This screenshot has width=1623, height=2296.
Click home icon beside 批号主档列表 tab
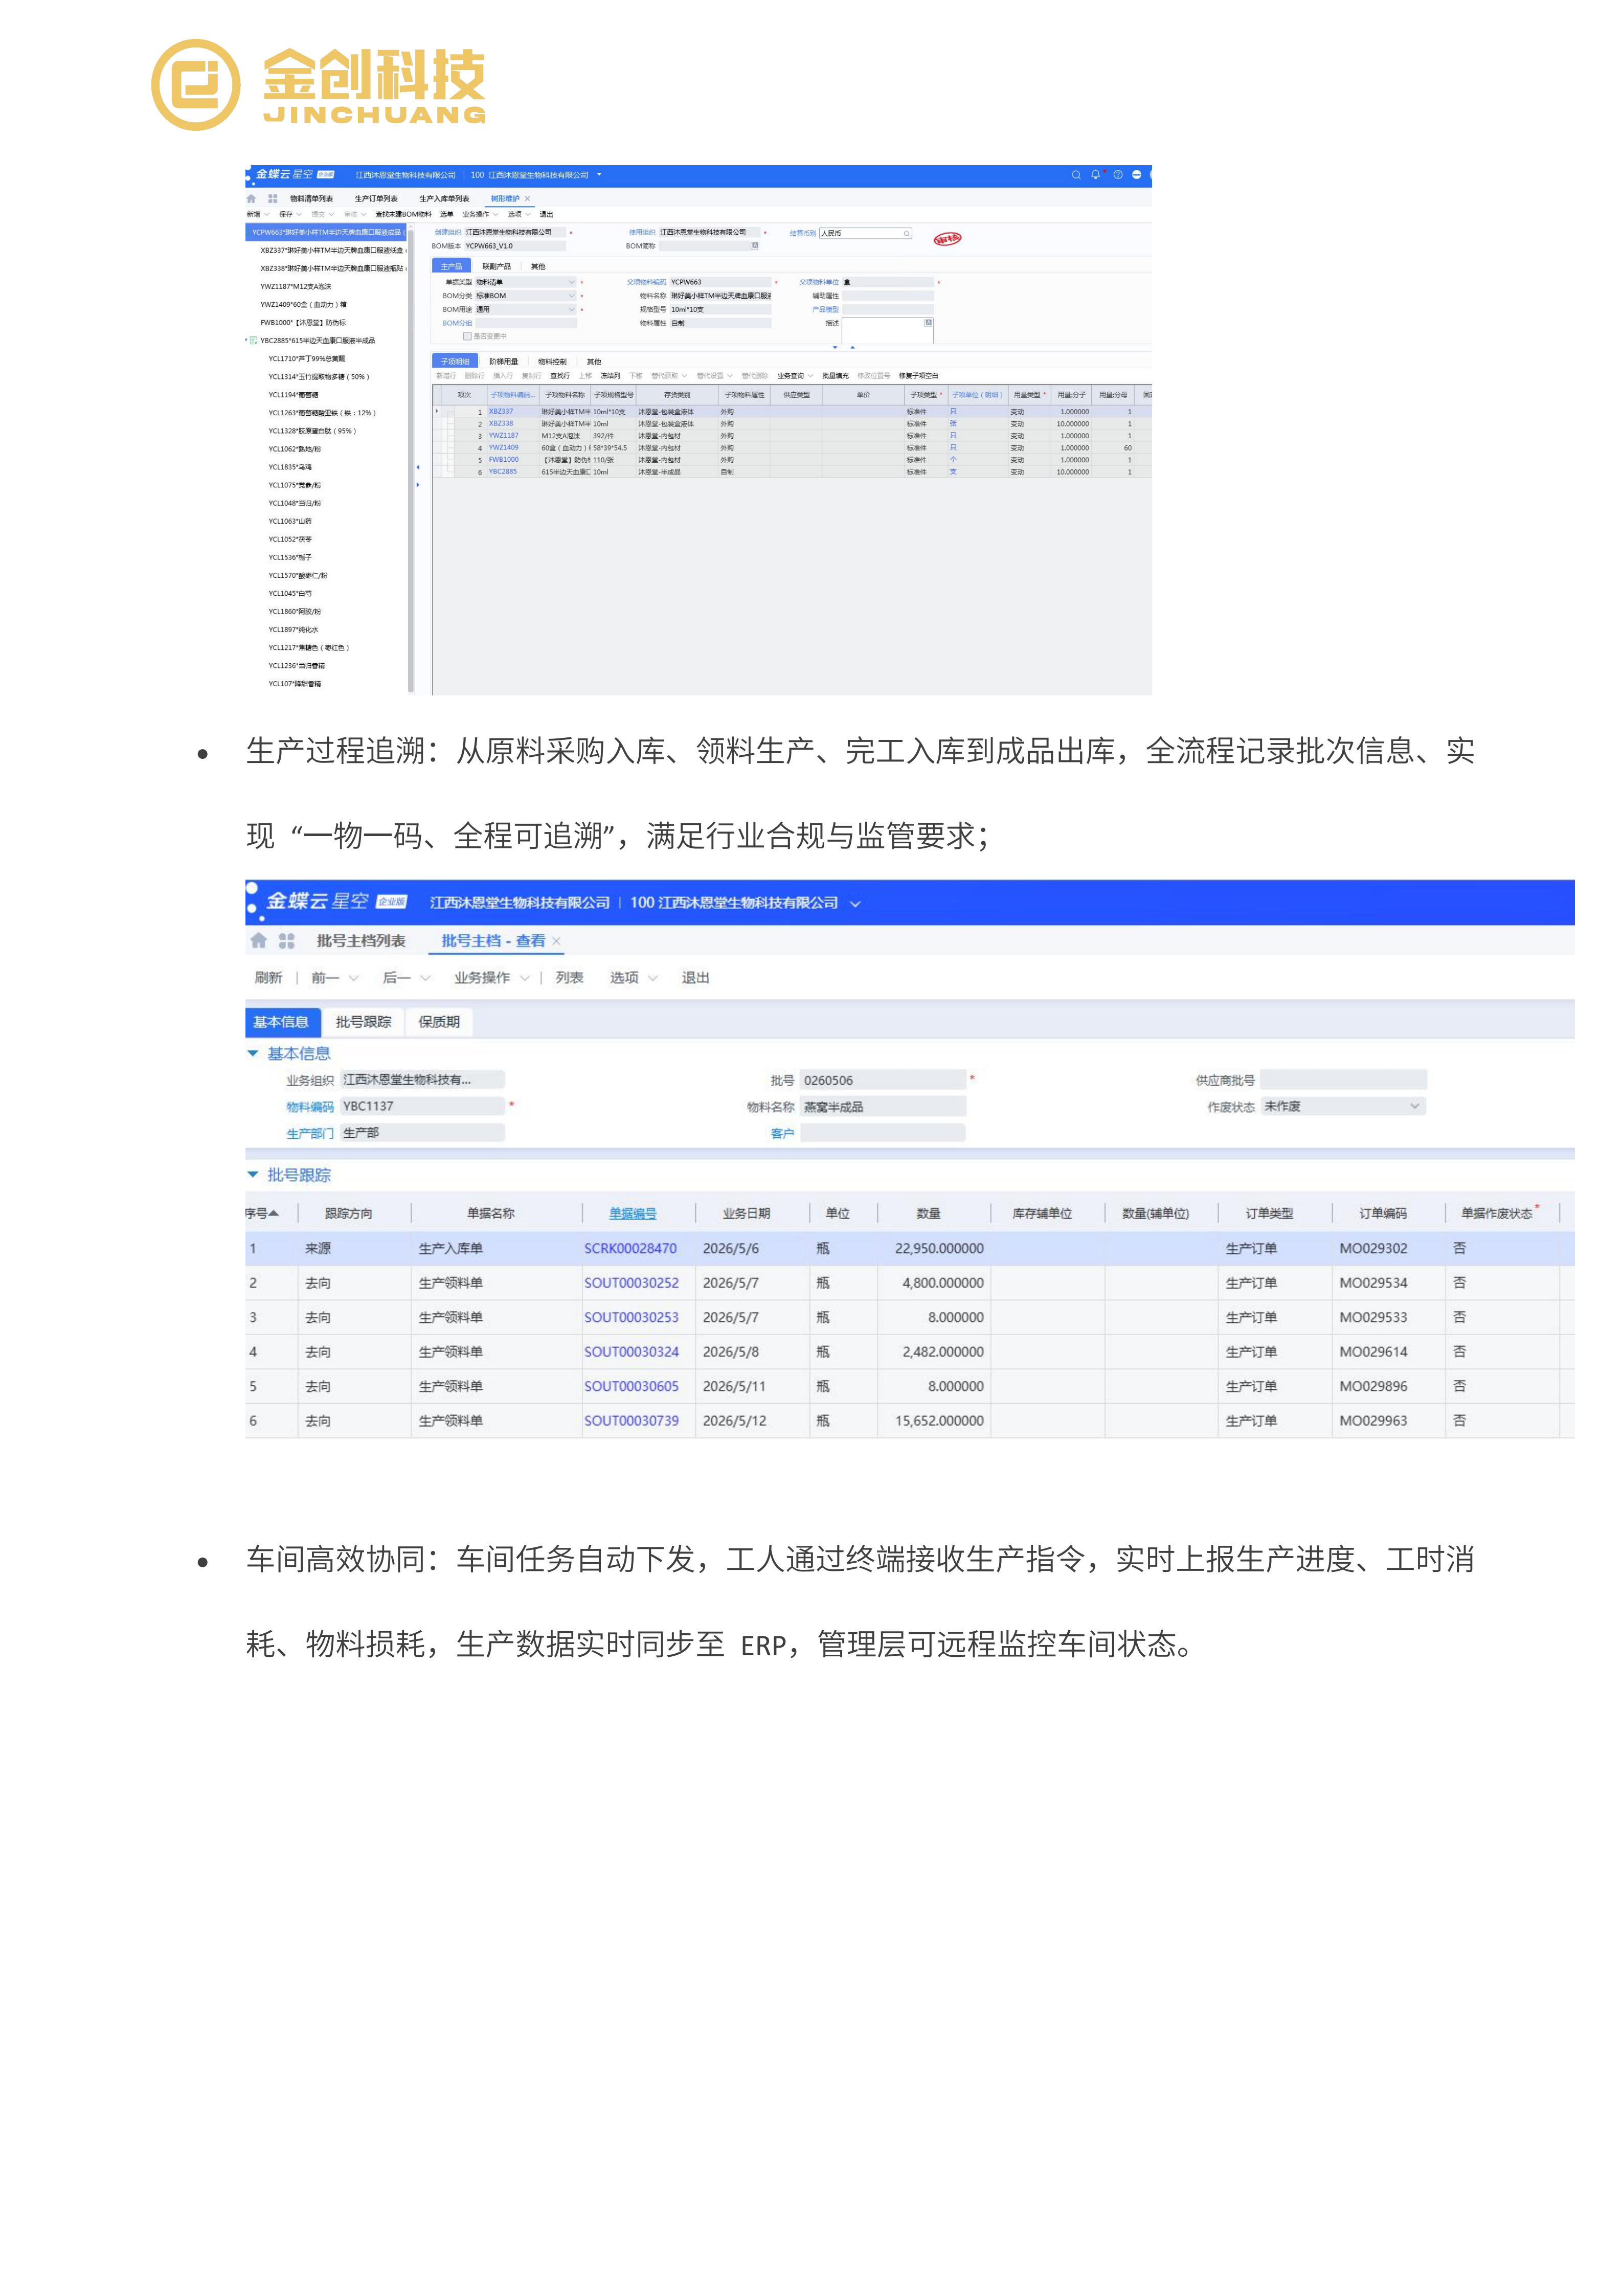[x=259, y=941]
